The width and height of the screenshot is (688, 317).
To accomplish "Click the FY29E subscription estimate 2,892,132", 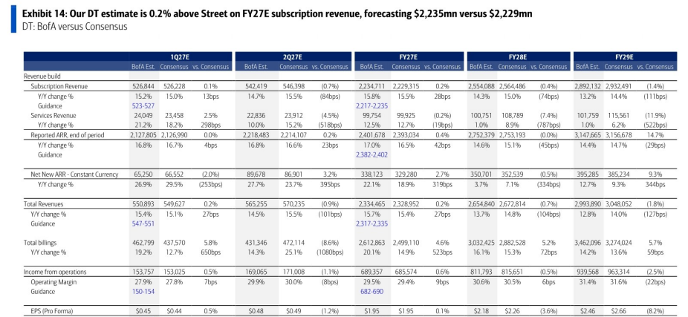I will (x=588, y=86).
